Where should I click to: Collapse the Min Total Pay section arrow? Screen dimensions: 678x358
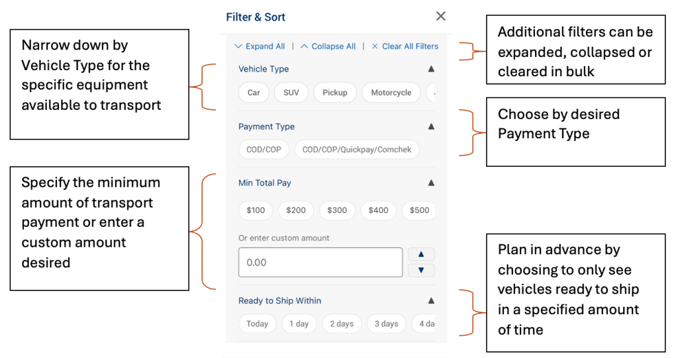pos(431,183)
